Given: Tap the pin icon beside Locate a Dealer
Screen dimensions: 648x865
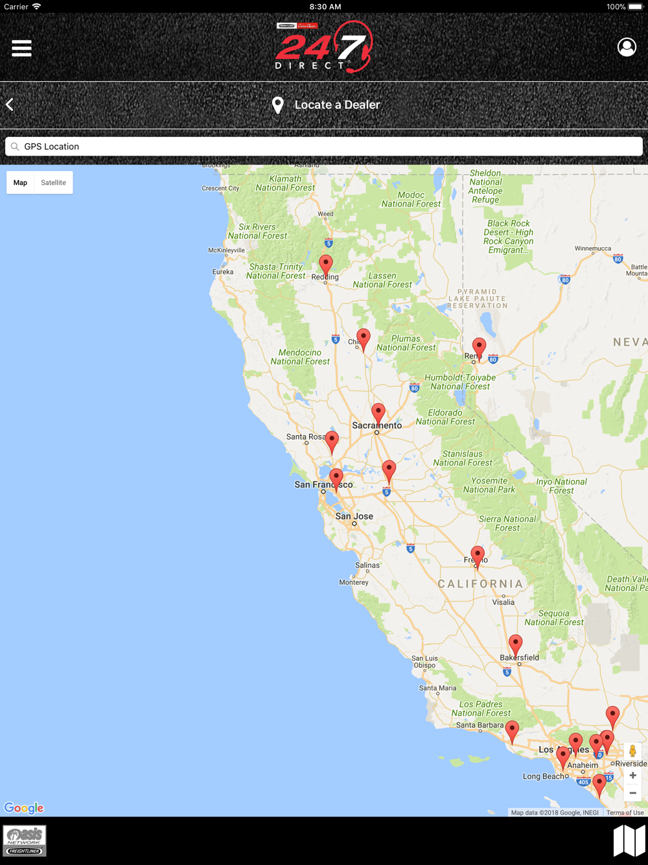Looking at the screenshot, I should [x=278, y=105].
